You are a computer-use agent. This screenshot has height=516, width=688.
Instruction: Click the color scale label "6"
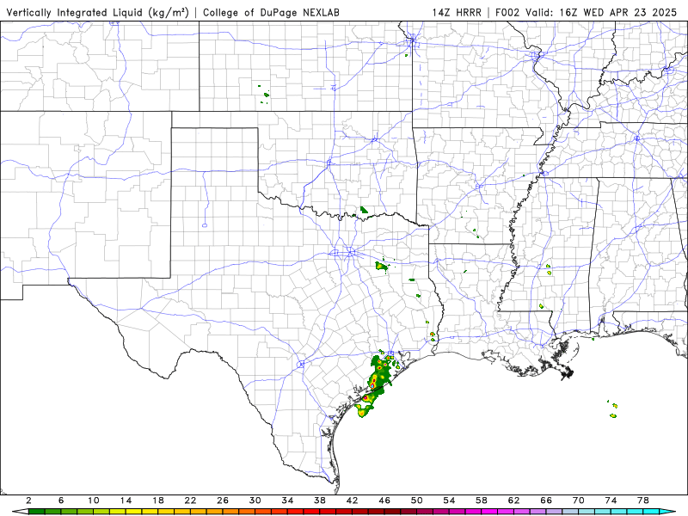coord(61,501)
